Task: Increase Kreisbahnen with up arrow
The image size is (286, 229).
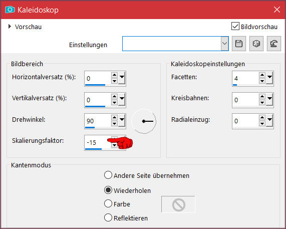Action: 262,97
